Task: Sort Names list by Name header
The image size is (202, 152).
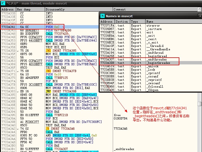Action: (174, 21)
